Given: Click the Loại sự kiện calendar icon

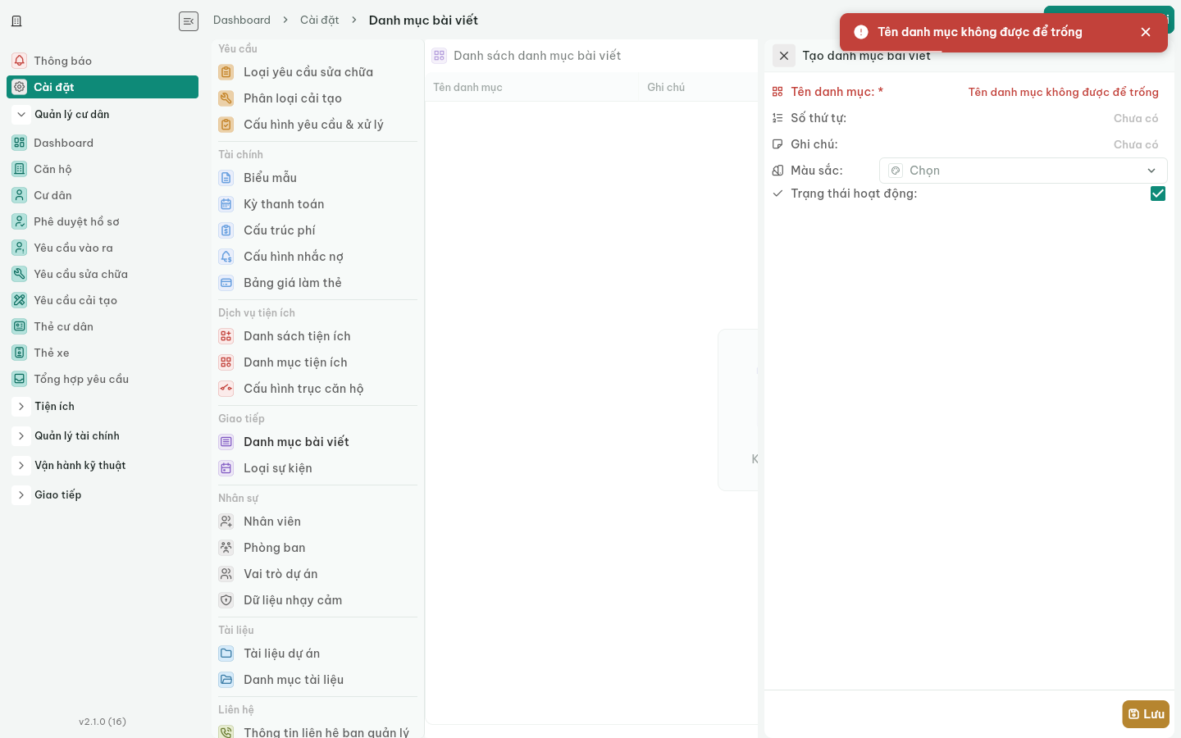Looking at the screenshot, I should pyautogui.click(x=226, y=468).
